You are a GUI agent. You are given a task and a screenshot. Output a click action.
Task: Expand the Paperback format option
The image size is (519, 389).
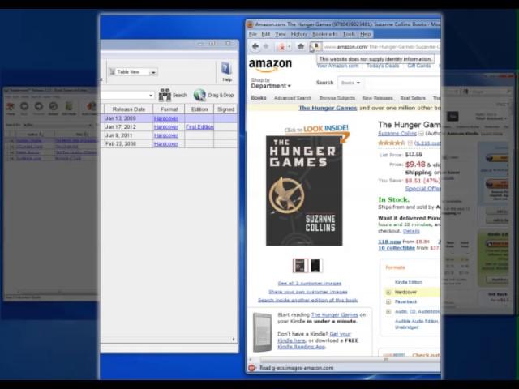[x=388, y=302]
